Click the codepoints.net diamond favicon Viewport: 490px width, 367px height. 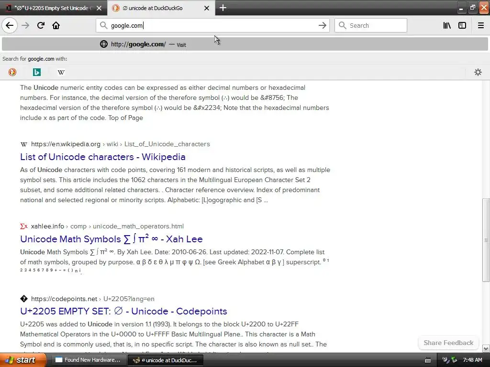point(24,299)
